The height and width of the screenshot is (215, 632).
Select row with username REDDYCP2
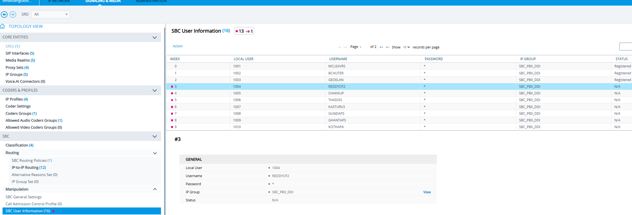pyautogui.click(x=399, y=87)
